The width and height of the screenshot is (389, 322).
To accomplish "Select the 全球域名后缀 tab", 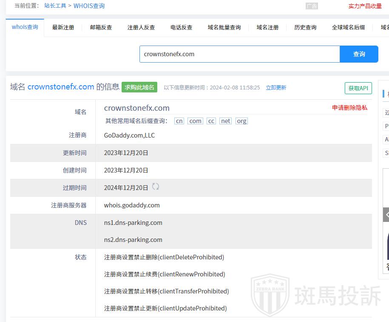I will [348, 27].
